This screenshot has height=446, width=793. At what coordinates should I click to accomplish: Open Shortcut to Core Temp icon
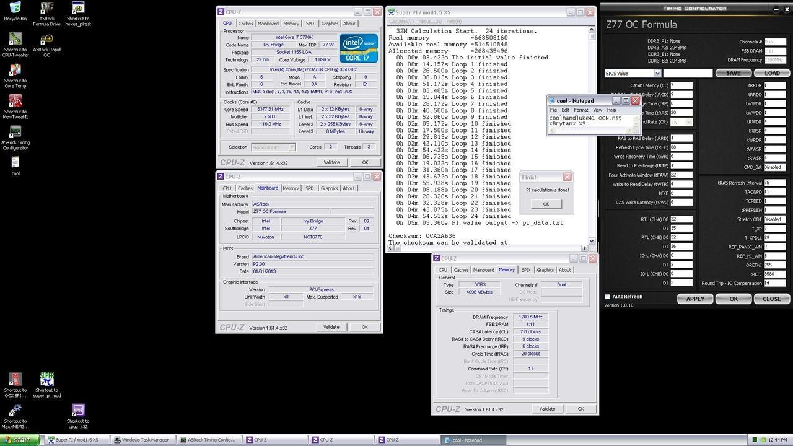coord(15,76)
